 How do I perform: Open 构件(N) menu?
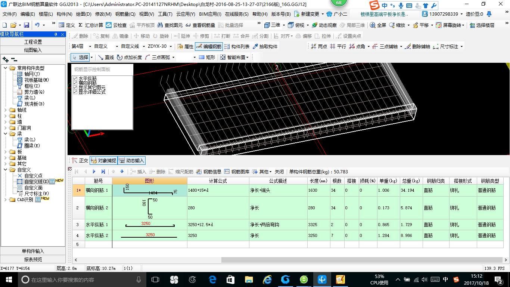[64, 14]
